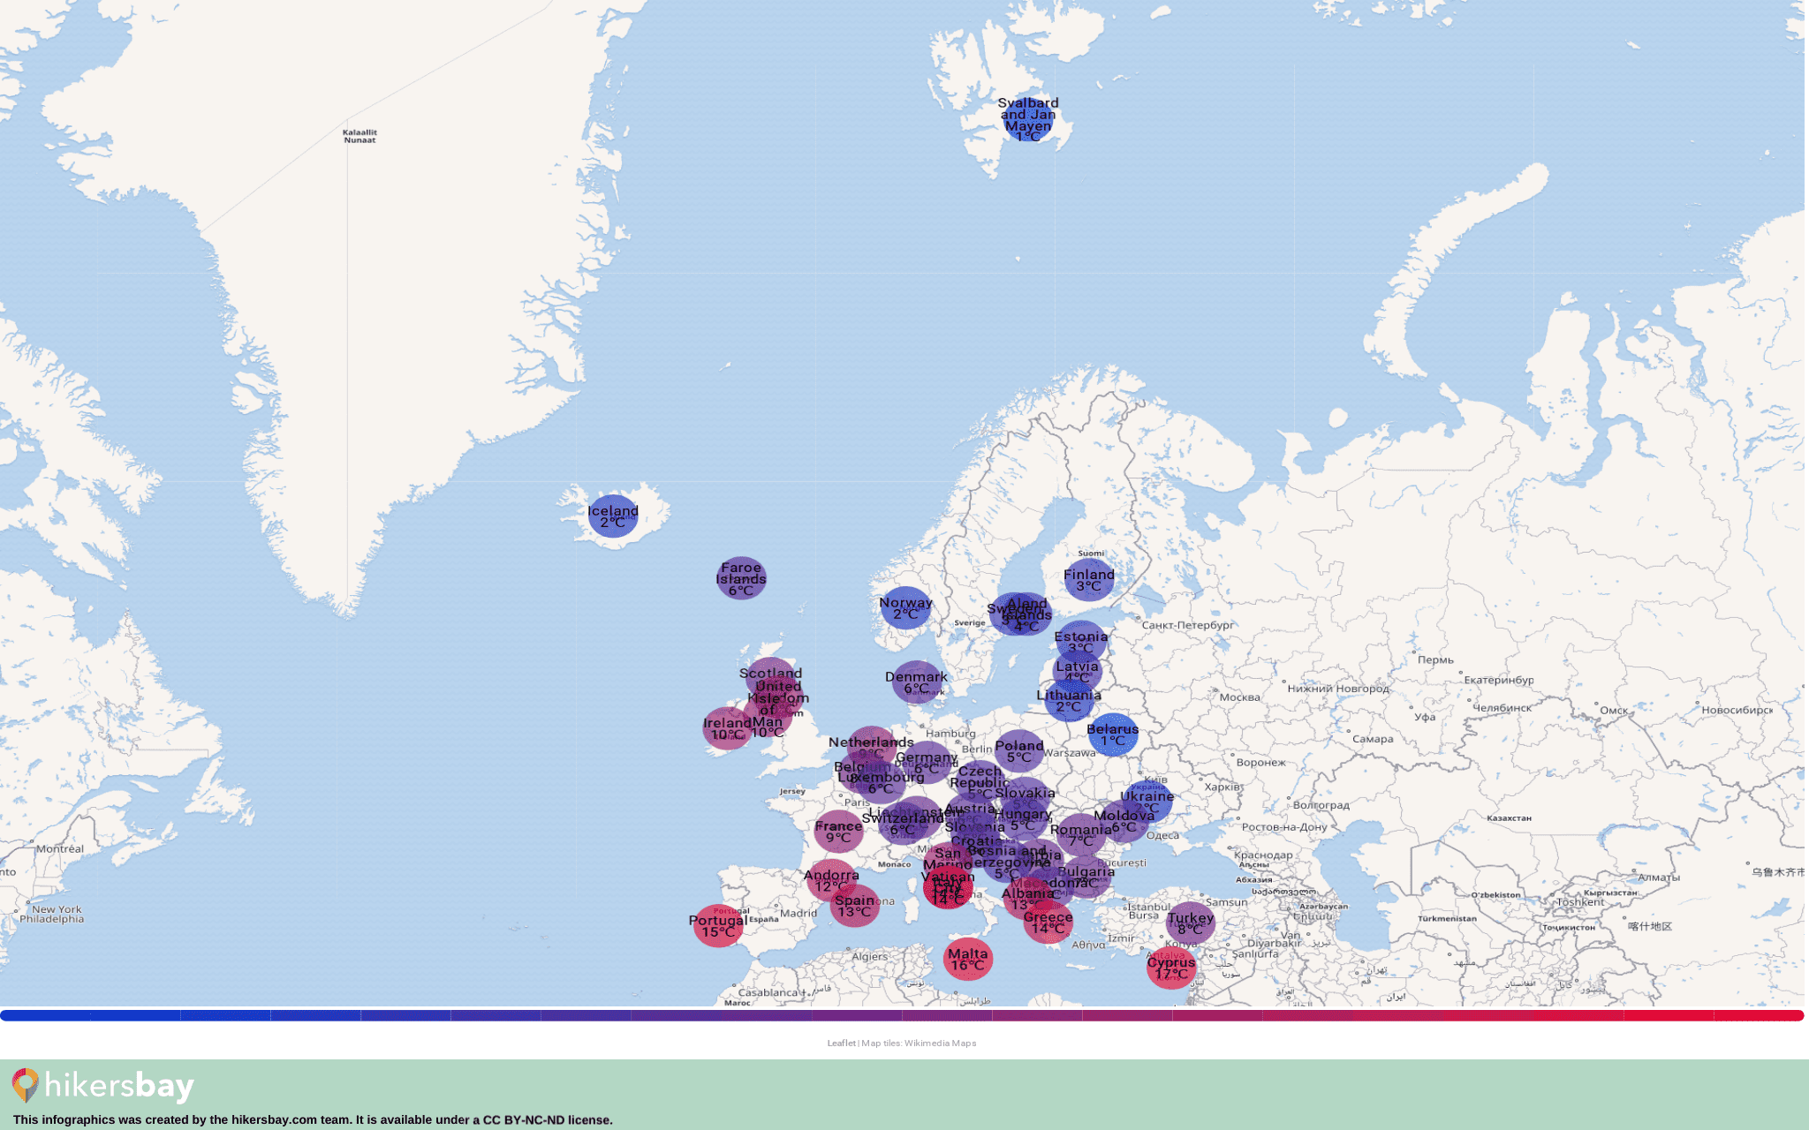This screenshot has height=1130, width=1809.
Task: Click the Svalbard and Jan Mayen marker
Action: tap(1027, 119)
